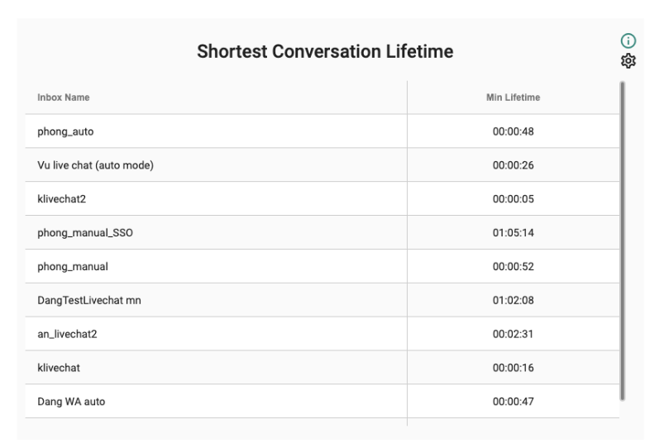Click the 01:02:08 lifetime cell

[x=513, y=300]
